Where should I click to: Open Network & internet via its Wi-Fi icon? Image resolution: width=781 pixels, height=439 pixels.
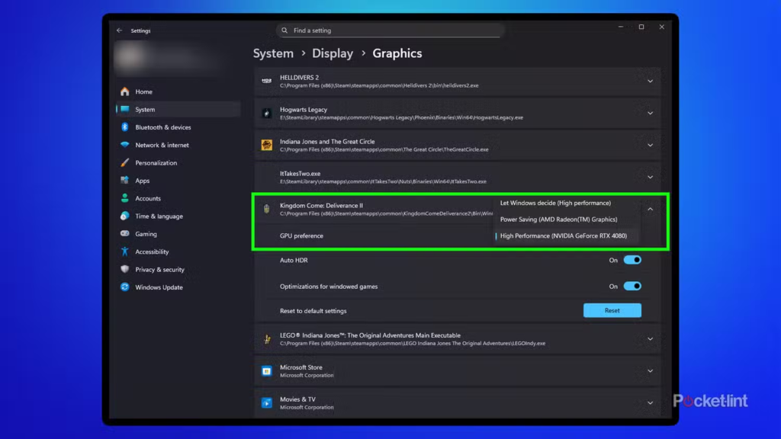point(124,145)
